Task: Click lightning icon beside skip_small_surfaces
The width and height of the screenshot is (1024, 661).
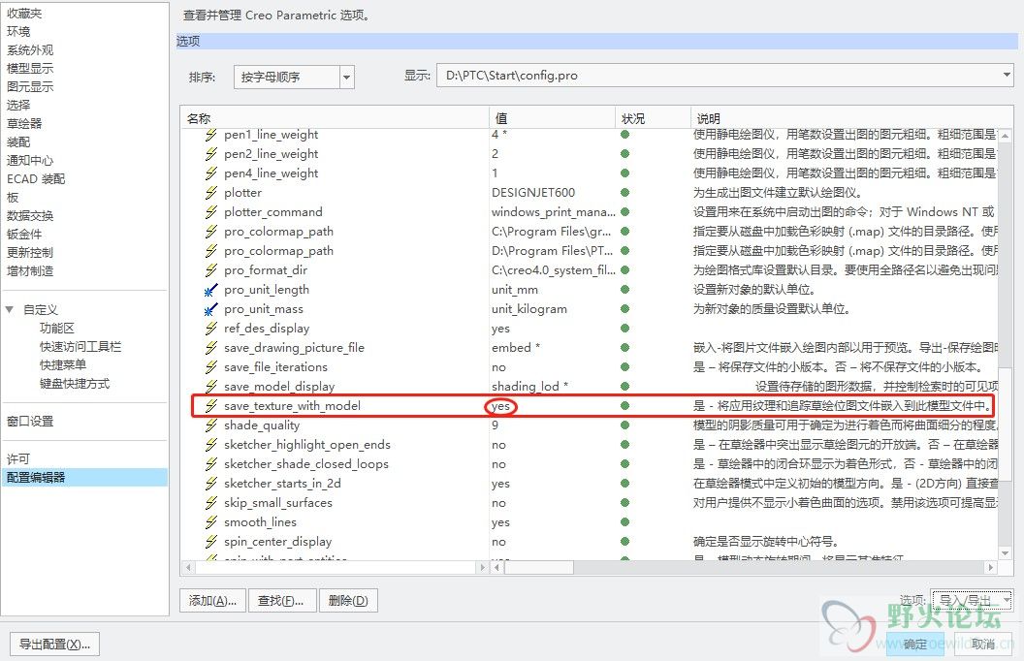Action: click(211, 503)
